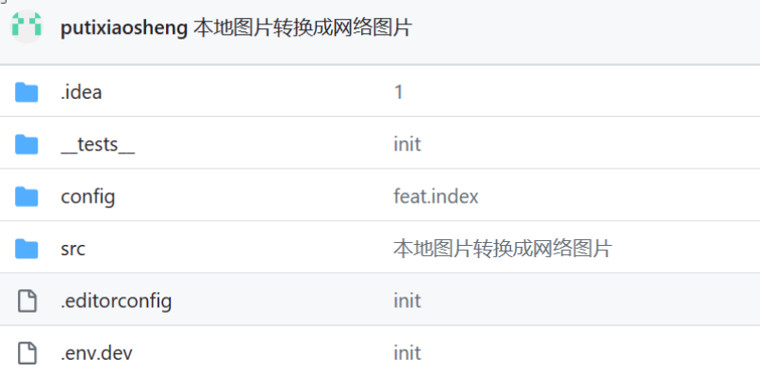760x373 pixels.
Task: Click the .idea folder icon
Action: [x=26, y=92]
